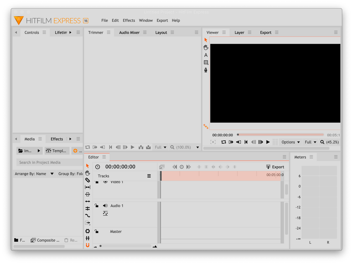
Task: Select the Editor timeline Hand tool
Action: click(88, 173)
